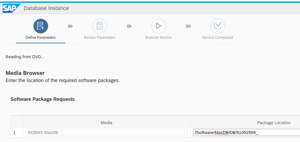The height and width of the screenshot is (142, 300).
Task: Open the Define Parameters tab label
Action: tap(41, 38)
